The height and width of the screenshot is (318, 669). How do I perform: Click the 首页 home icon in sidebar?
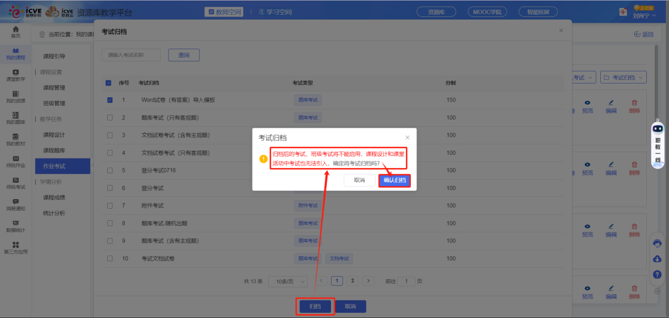click(15, 32)
